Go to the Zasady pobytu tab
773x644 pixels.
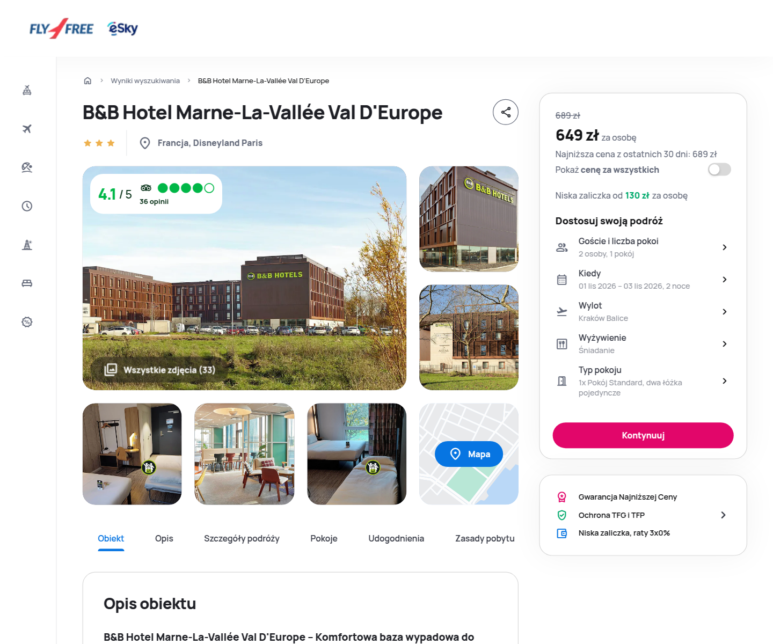485,539
